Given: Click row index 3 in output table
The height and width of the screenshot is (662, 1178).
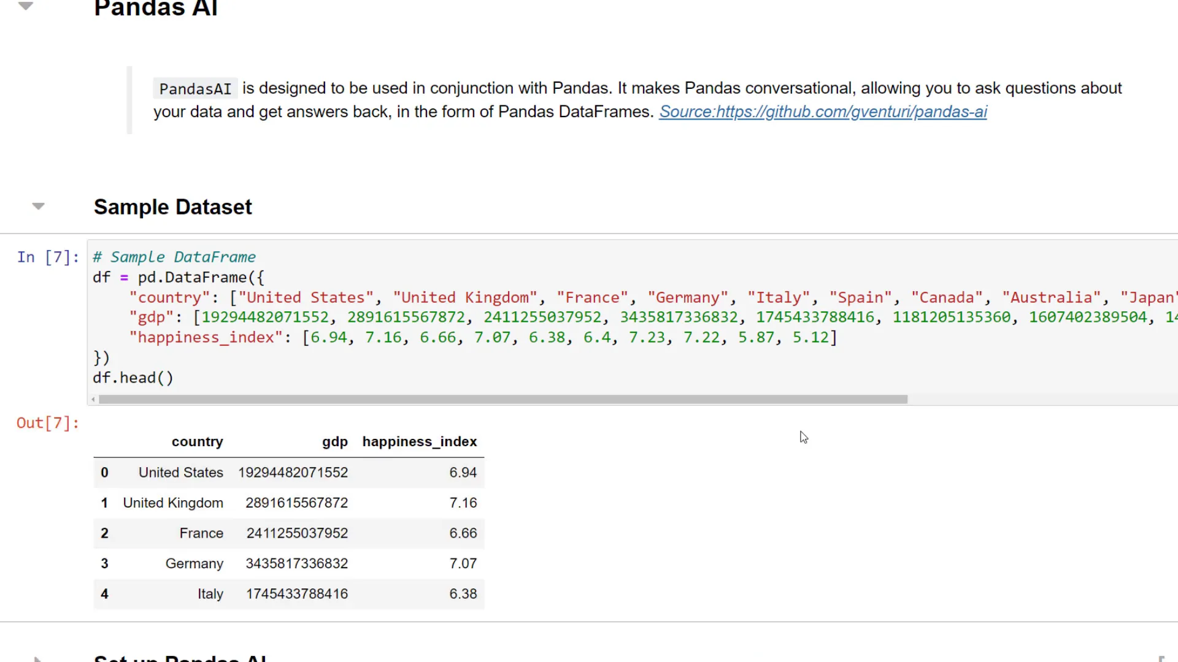Looking at the screenshot, I should (x=104, y=563).
